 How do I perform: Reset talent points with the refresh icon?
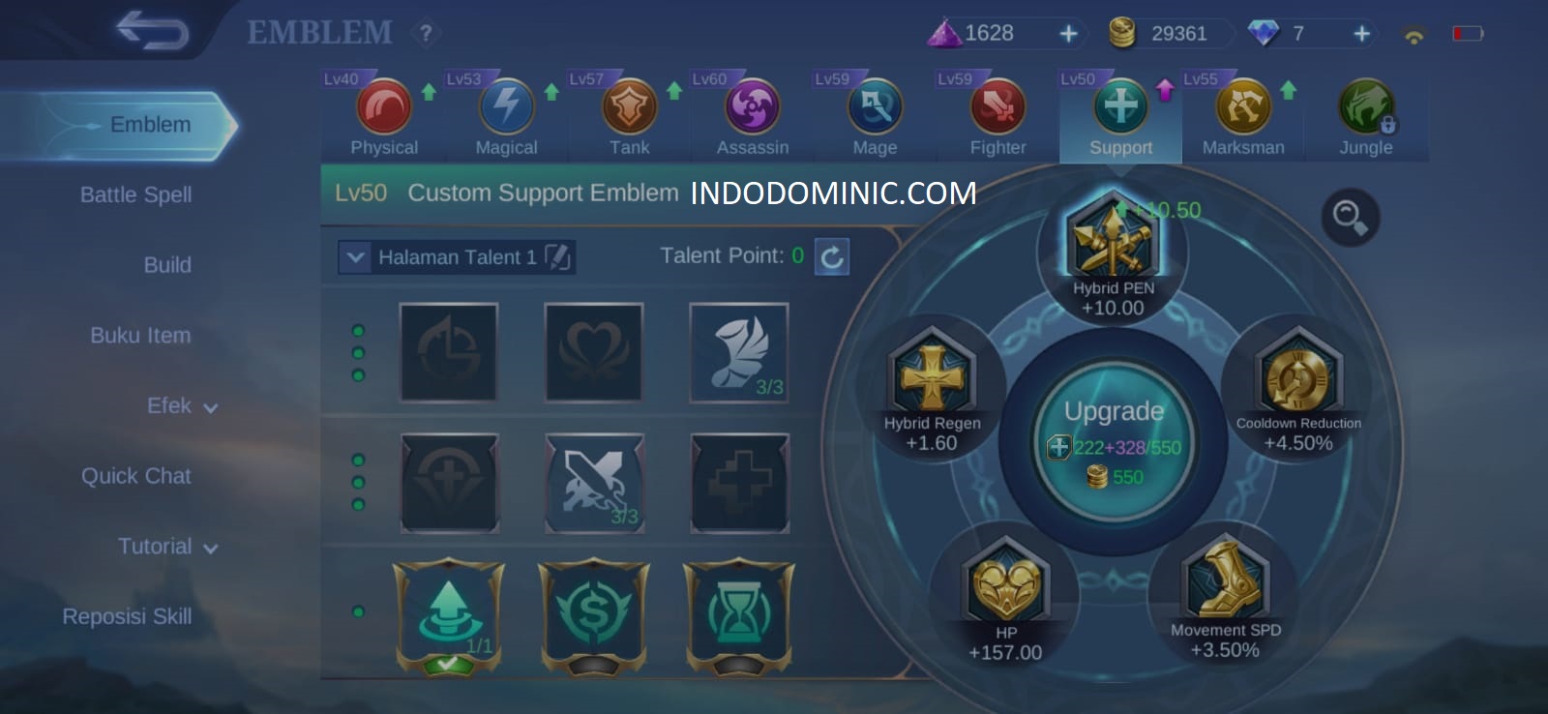pyautogui.click(x=832, y=256)
